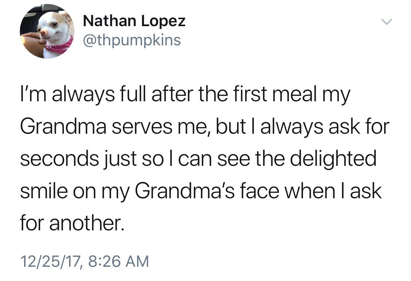Click the chihuahua profile picture

coord(47,31)
